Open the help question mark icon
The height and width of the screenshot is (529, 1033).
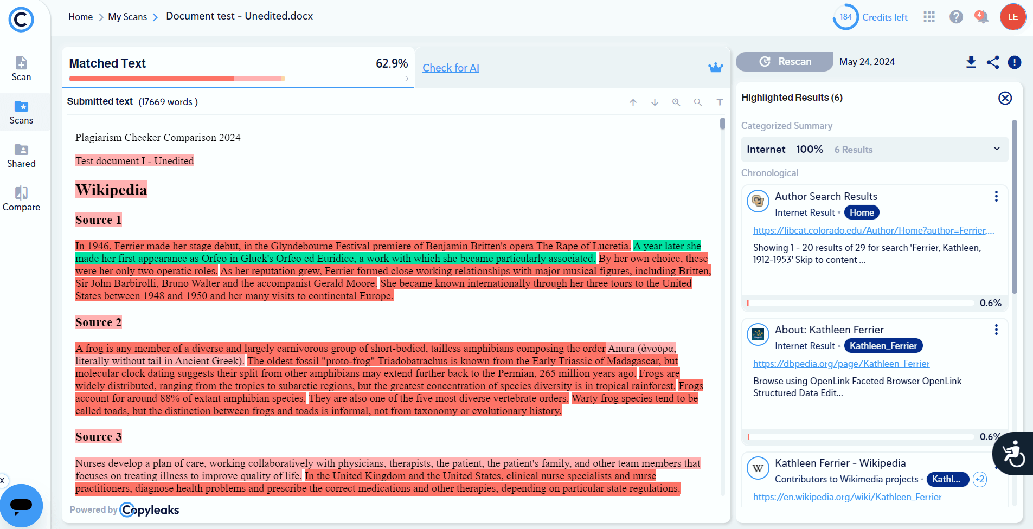(x=956, y=17)
